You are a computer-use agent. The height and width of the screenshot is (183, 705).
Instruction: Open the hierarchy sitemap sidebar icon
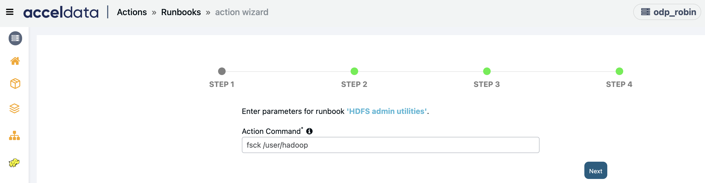[x=15, y=135]
